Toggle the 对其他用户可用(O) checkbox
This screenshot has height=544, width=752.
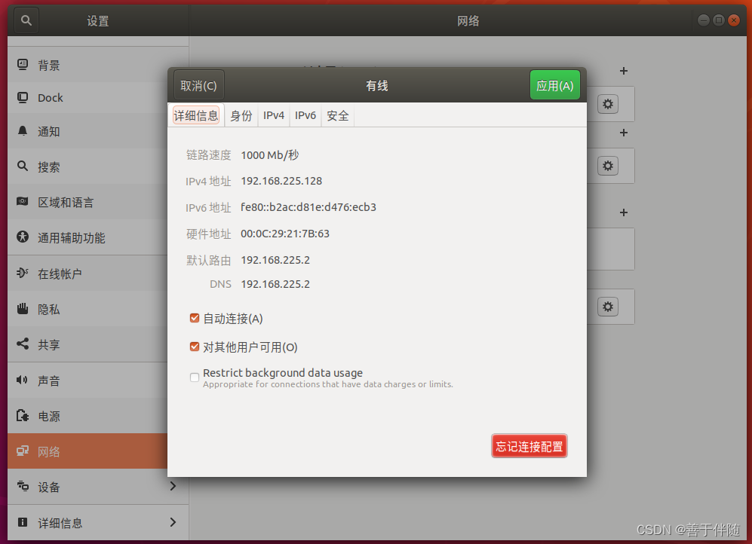click(195, 347)
